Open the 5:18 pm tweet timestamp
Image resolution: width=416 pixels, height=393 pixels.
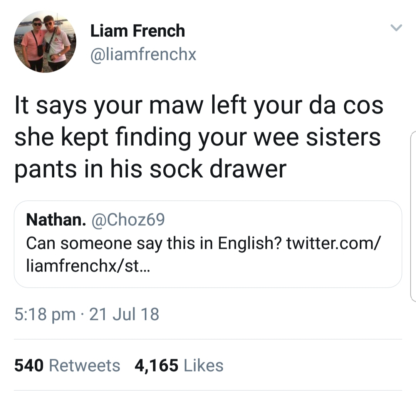[45, 315]
